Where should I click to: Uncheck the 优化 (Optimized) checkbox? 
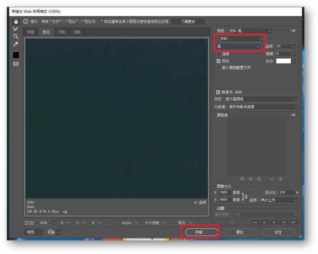pos(219,61)
